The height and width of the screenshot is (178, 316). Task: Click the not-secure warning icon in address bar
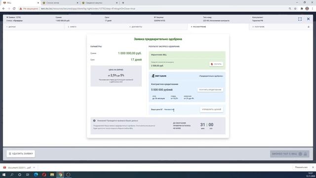pyautogui.click(x=21, y=9)
